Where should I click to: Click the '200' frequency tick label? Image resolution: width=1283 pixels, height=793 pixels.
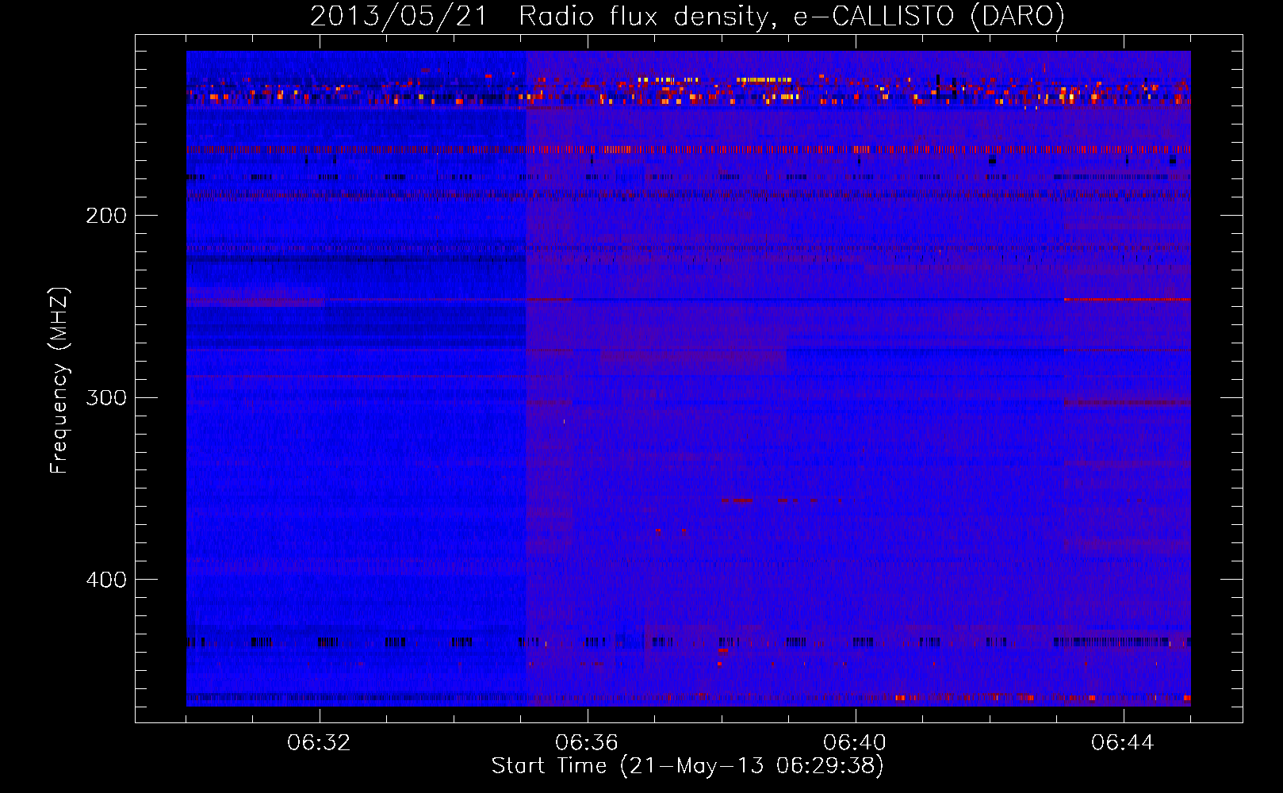click(x=106, y=216)
